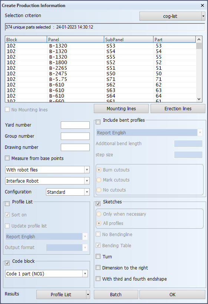The width and height of the screenshot is (208, 304).
Task: Uncheck the Code block checkbox
Action: 7,263
